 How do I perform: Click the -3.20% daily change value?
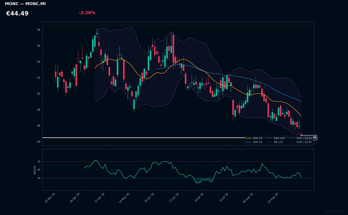point(87,13)
